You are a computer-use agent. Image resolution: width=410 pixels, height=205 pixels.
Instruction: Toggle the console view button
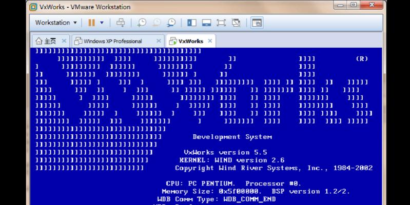pos(257,23)
